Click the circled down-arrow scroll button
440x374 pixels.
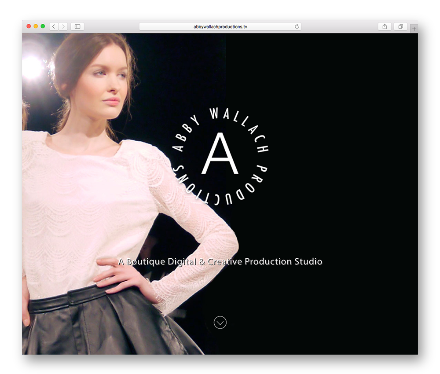pyautogui.click(x=220, y=323)
